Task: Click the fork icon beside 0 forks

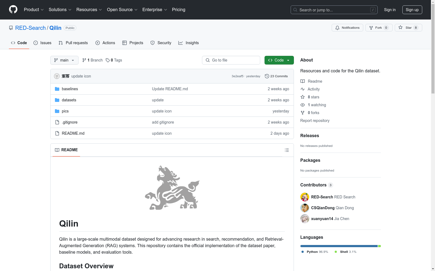Action: pos(303,113)
